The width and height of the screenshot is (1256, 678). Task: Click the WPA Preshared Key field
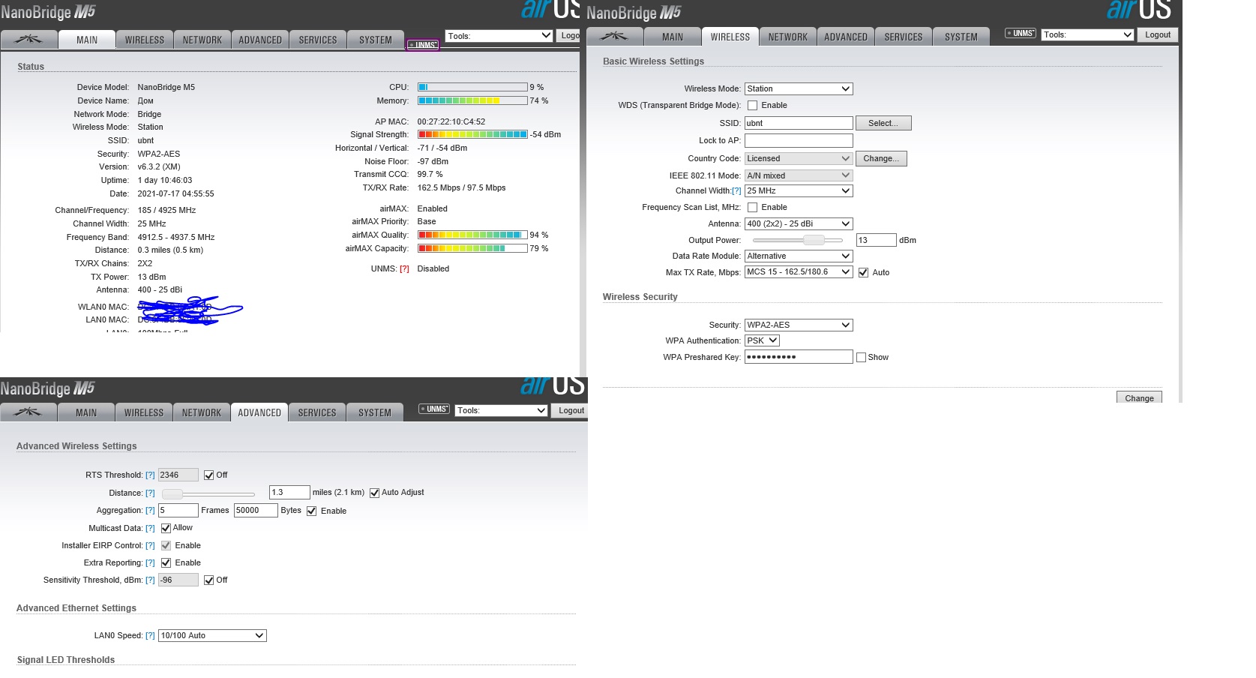pos(799,356)
